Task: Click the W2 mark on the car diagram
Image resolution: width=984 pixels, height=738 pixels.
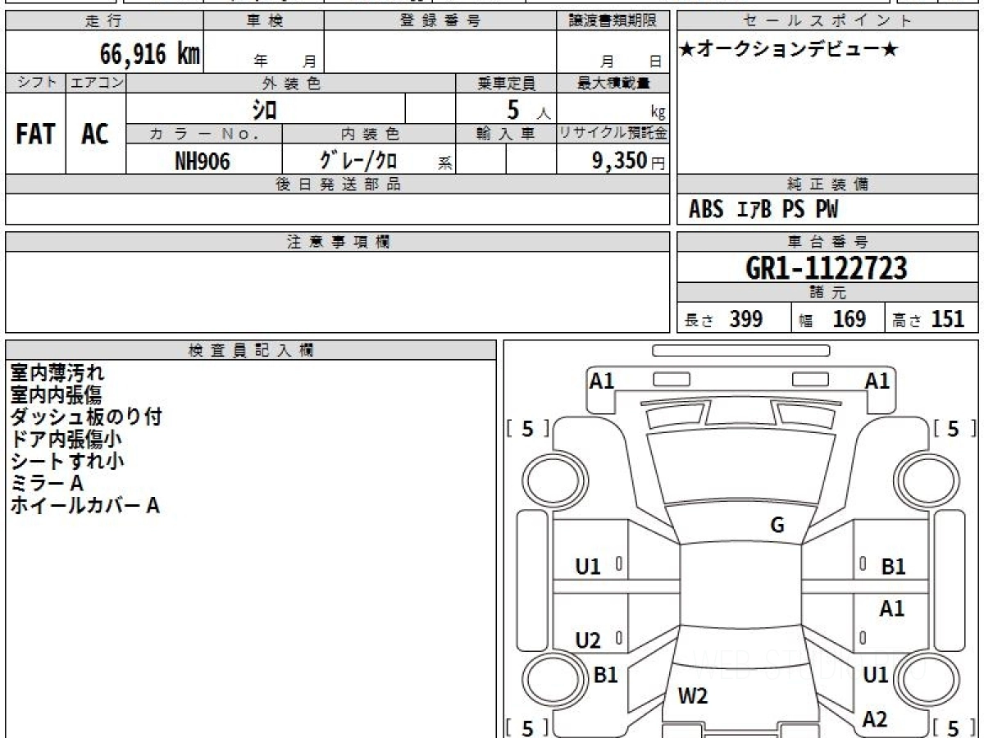Action: (692, 696)
